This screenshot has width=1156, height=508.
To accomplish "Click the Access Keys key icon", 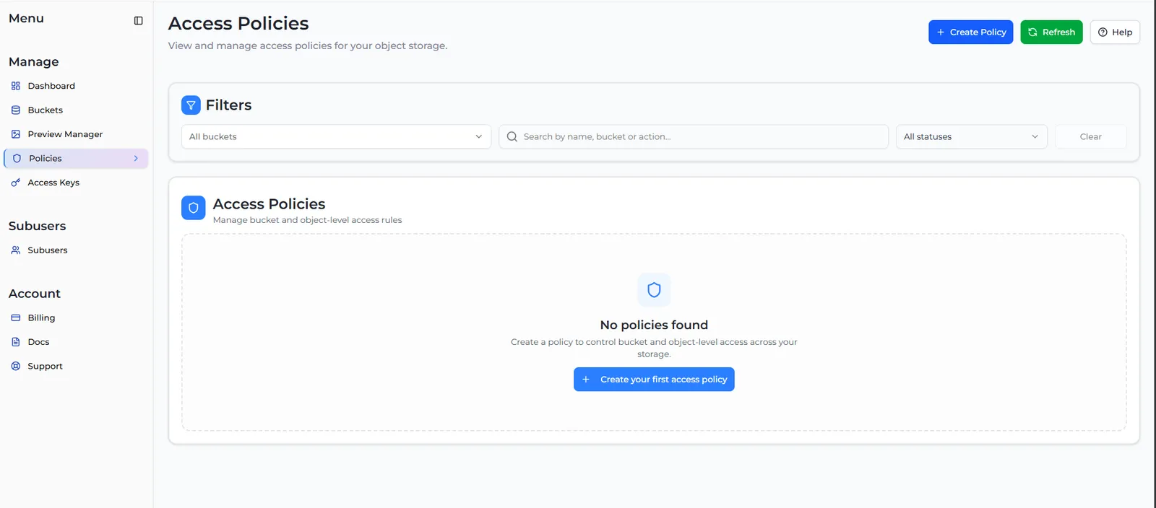I will 16,183.
